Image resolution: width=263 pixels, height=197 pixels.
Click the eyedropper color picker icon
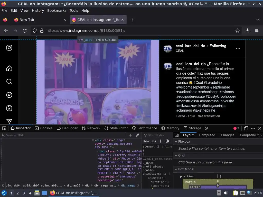(x=137, y=135)
